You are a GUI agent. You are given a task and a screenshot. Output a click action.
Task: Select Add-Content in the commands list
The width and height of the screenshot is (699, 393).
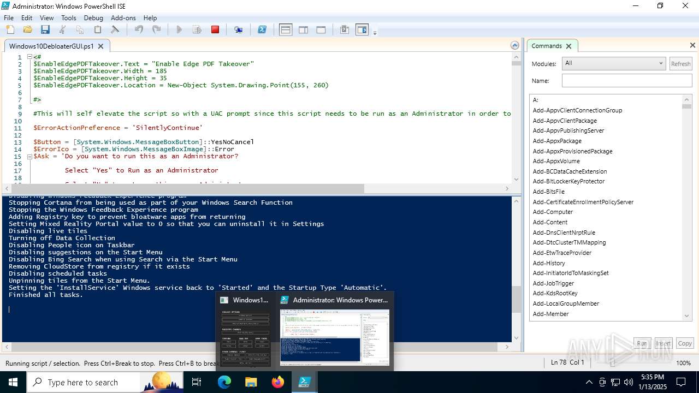tap(550, 222)
